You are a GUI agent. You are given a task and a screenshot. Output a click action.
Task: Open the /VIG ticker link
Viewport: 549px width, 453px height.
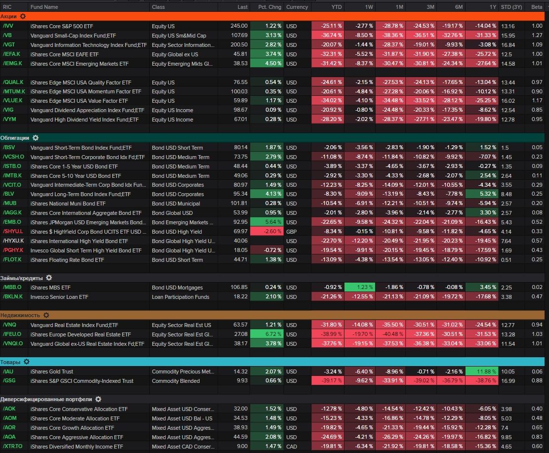[x=8, y=110]
